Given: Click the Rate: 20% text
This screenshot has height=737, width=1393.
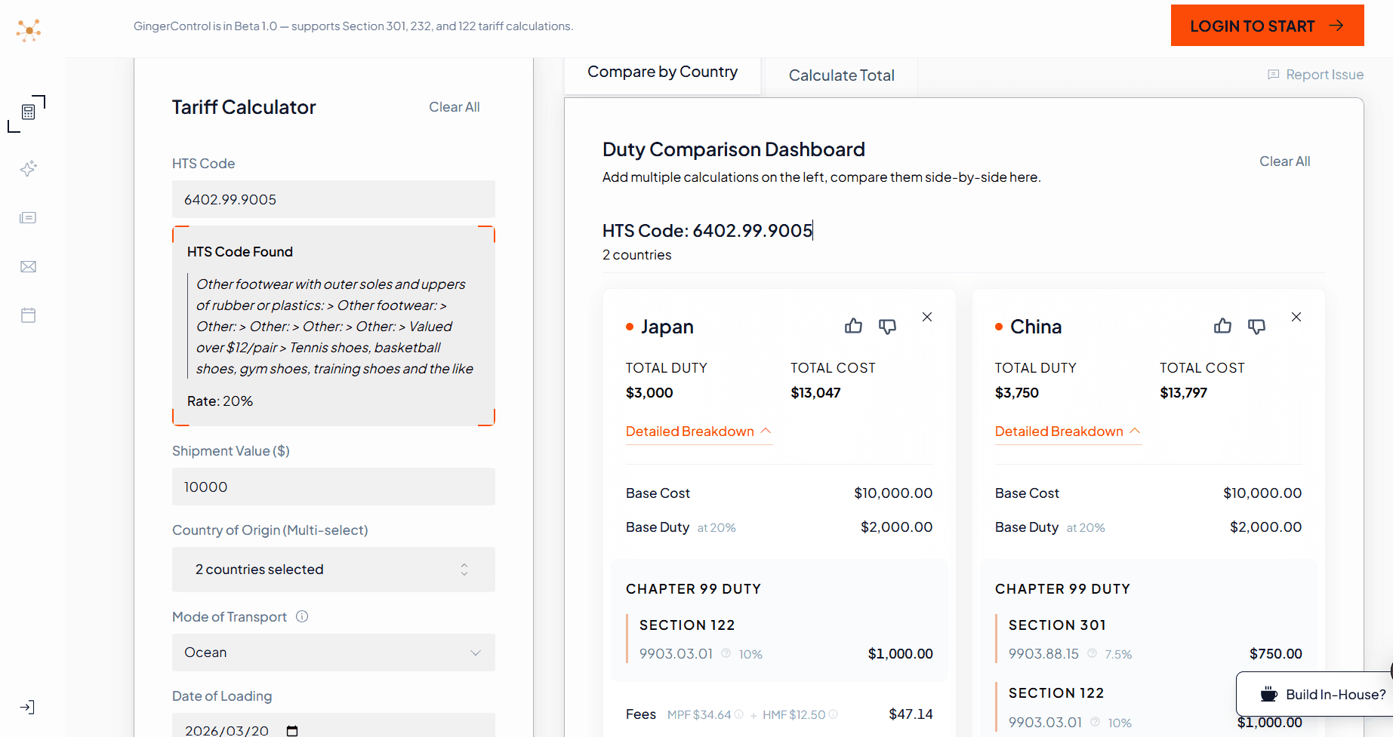Looking at the screenshot, I should point(220,401).
